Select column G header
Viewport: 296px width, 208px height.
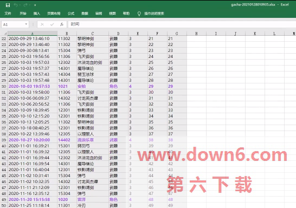(177, 34)
